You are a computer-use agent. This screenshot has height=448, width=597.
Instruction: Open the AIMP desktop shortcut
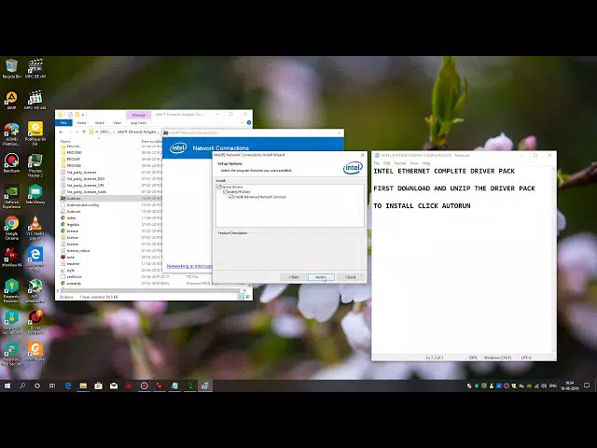coord(11,100)
